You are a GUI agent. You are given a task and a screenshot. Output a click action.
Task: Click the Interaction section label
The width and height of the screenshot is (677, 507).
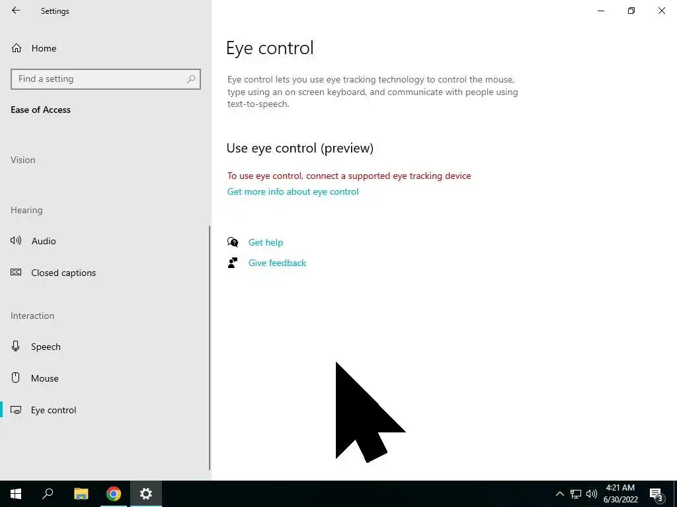32,316
